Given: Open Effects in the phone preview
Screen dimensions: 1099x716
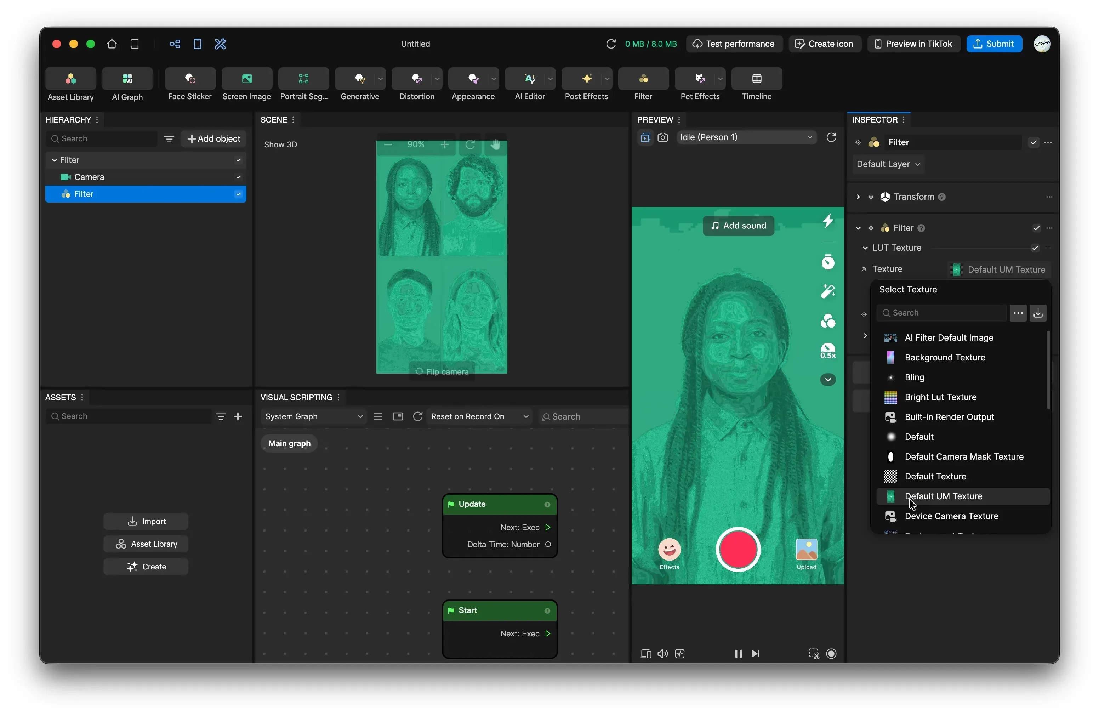Looking at the screenshot, I should pos(669,554).
